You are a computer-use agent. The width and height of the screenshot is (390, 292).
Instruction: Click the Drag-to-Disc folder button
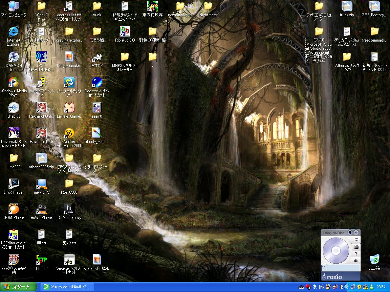coord(356,247)
